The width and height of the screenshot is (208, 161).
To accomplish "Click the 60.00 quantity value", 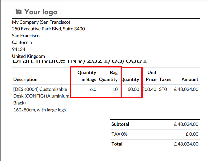I will [133, 89].
